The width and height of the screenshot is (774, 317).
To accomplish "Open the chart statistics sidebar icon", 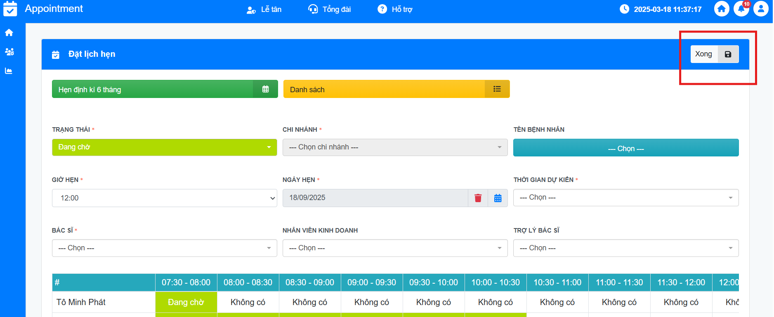I will (x=9, y=71).
